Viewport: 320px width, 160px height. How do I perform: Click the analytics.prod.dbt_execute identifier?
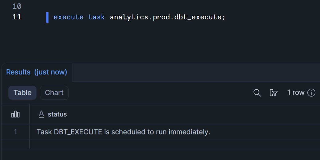[166, 17]
